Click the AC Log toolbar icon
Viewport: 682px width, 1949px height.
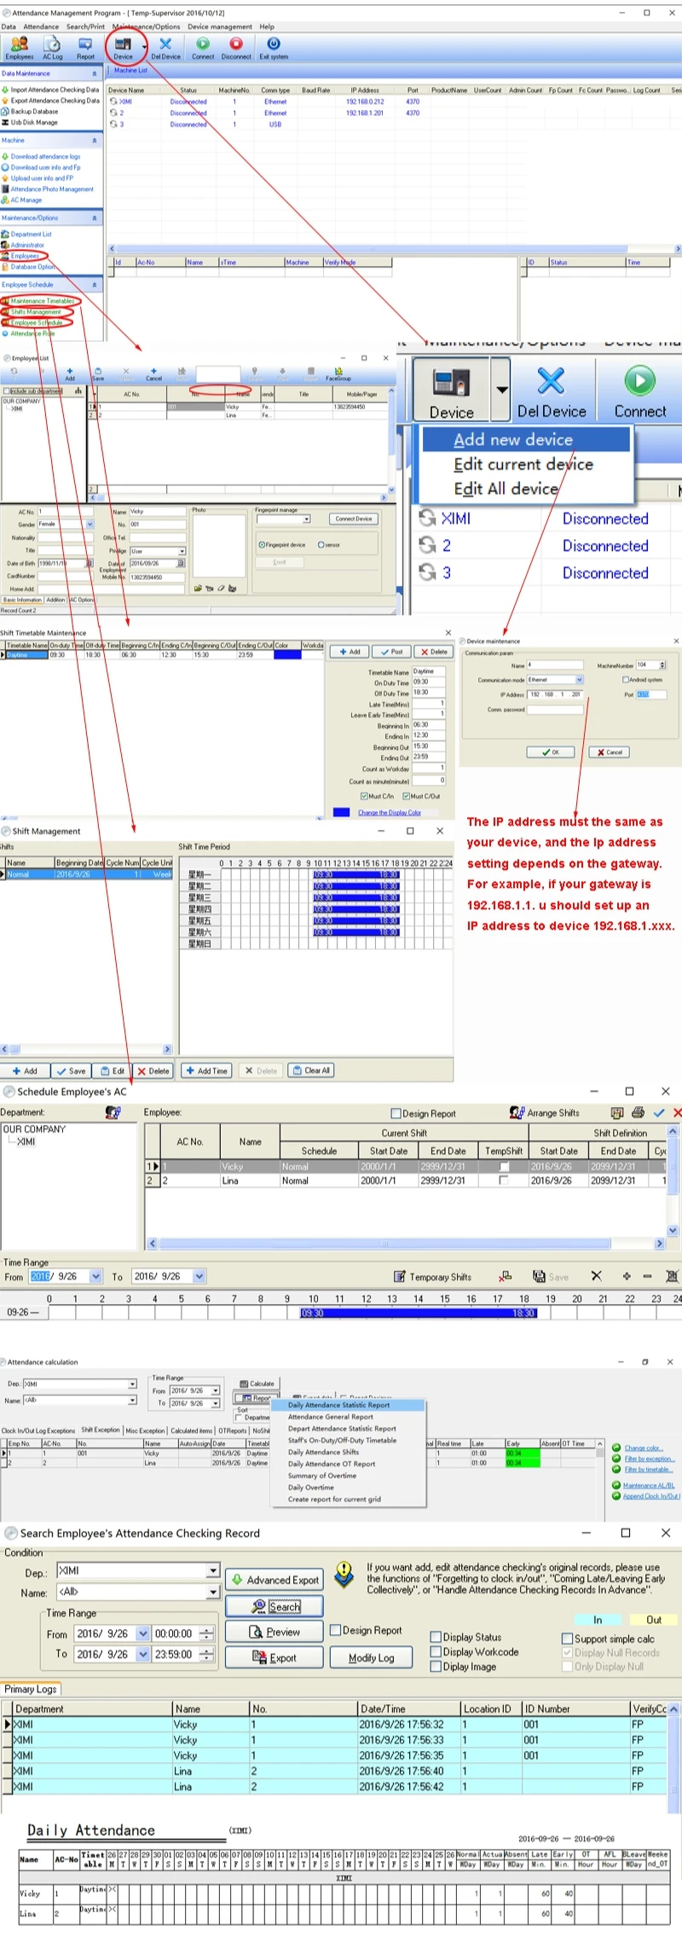pyautogui.click(x=53, y=46)
